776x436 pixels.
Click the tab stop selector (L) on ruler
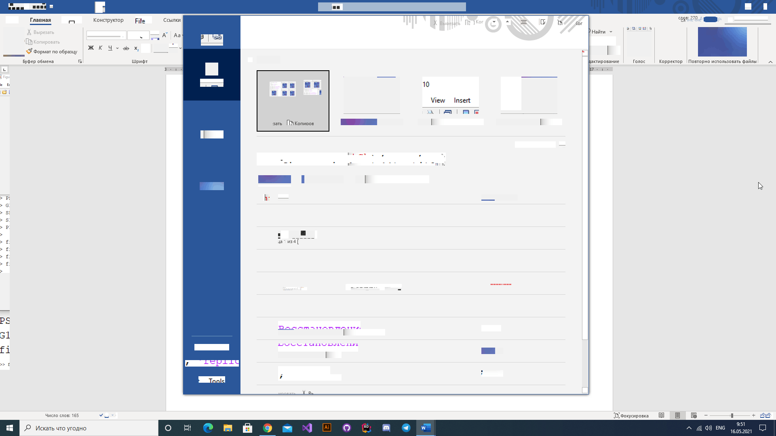coord(4,69)
